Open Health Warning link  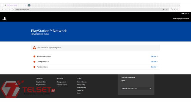coord(81,87)
